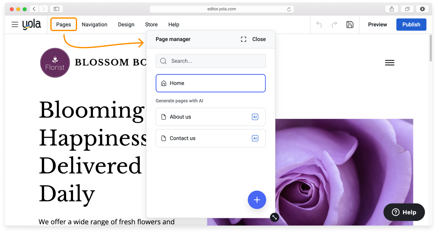Open the Pages menu
The image size is (437, 233).
pos(64,25)
